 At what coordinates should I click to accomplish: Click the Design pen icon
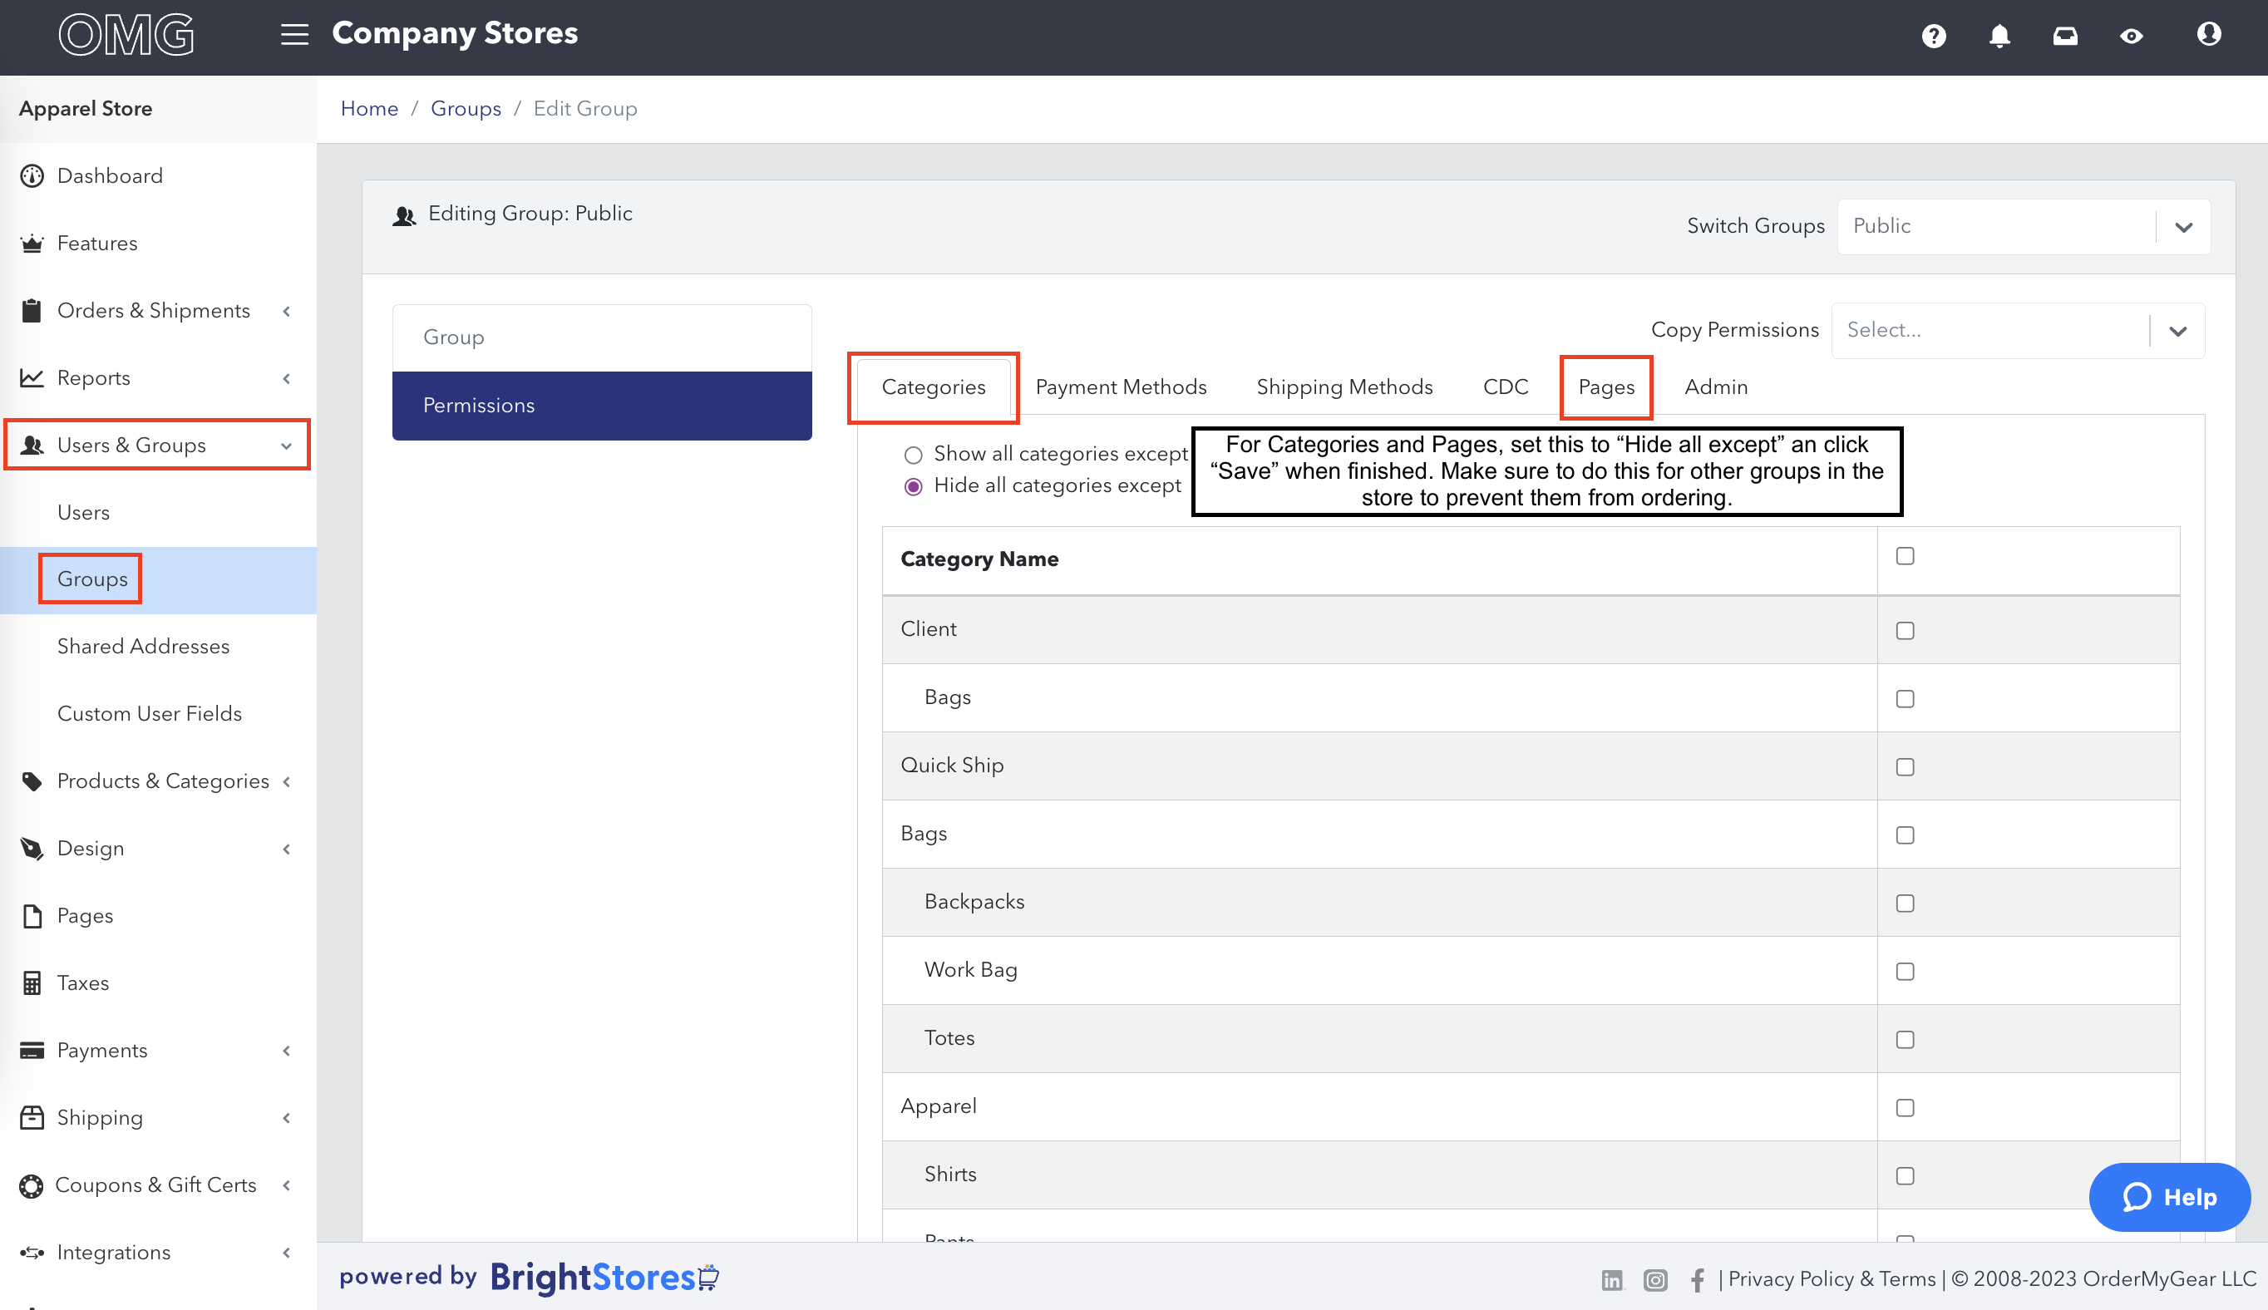32,849
